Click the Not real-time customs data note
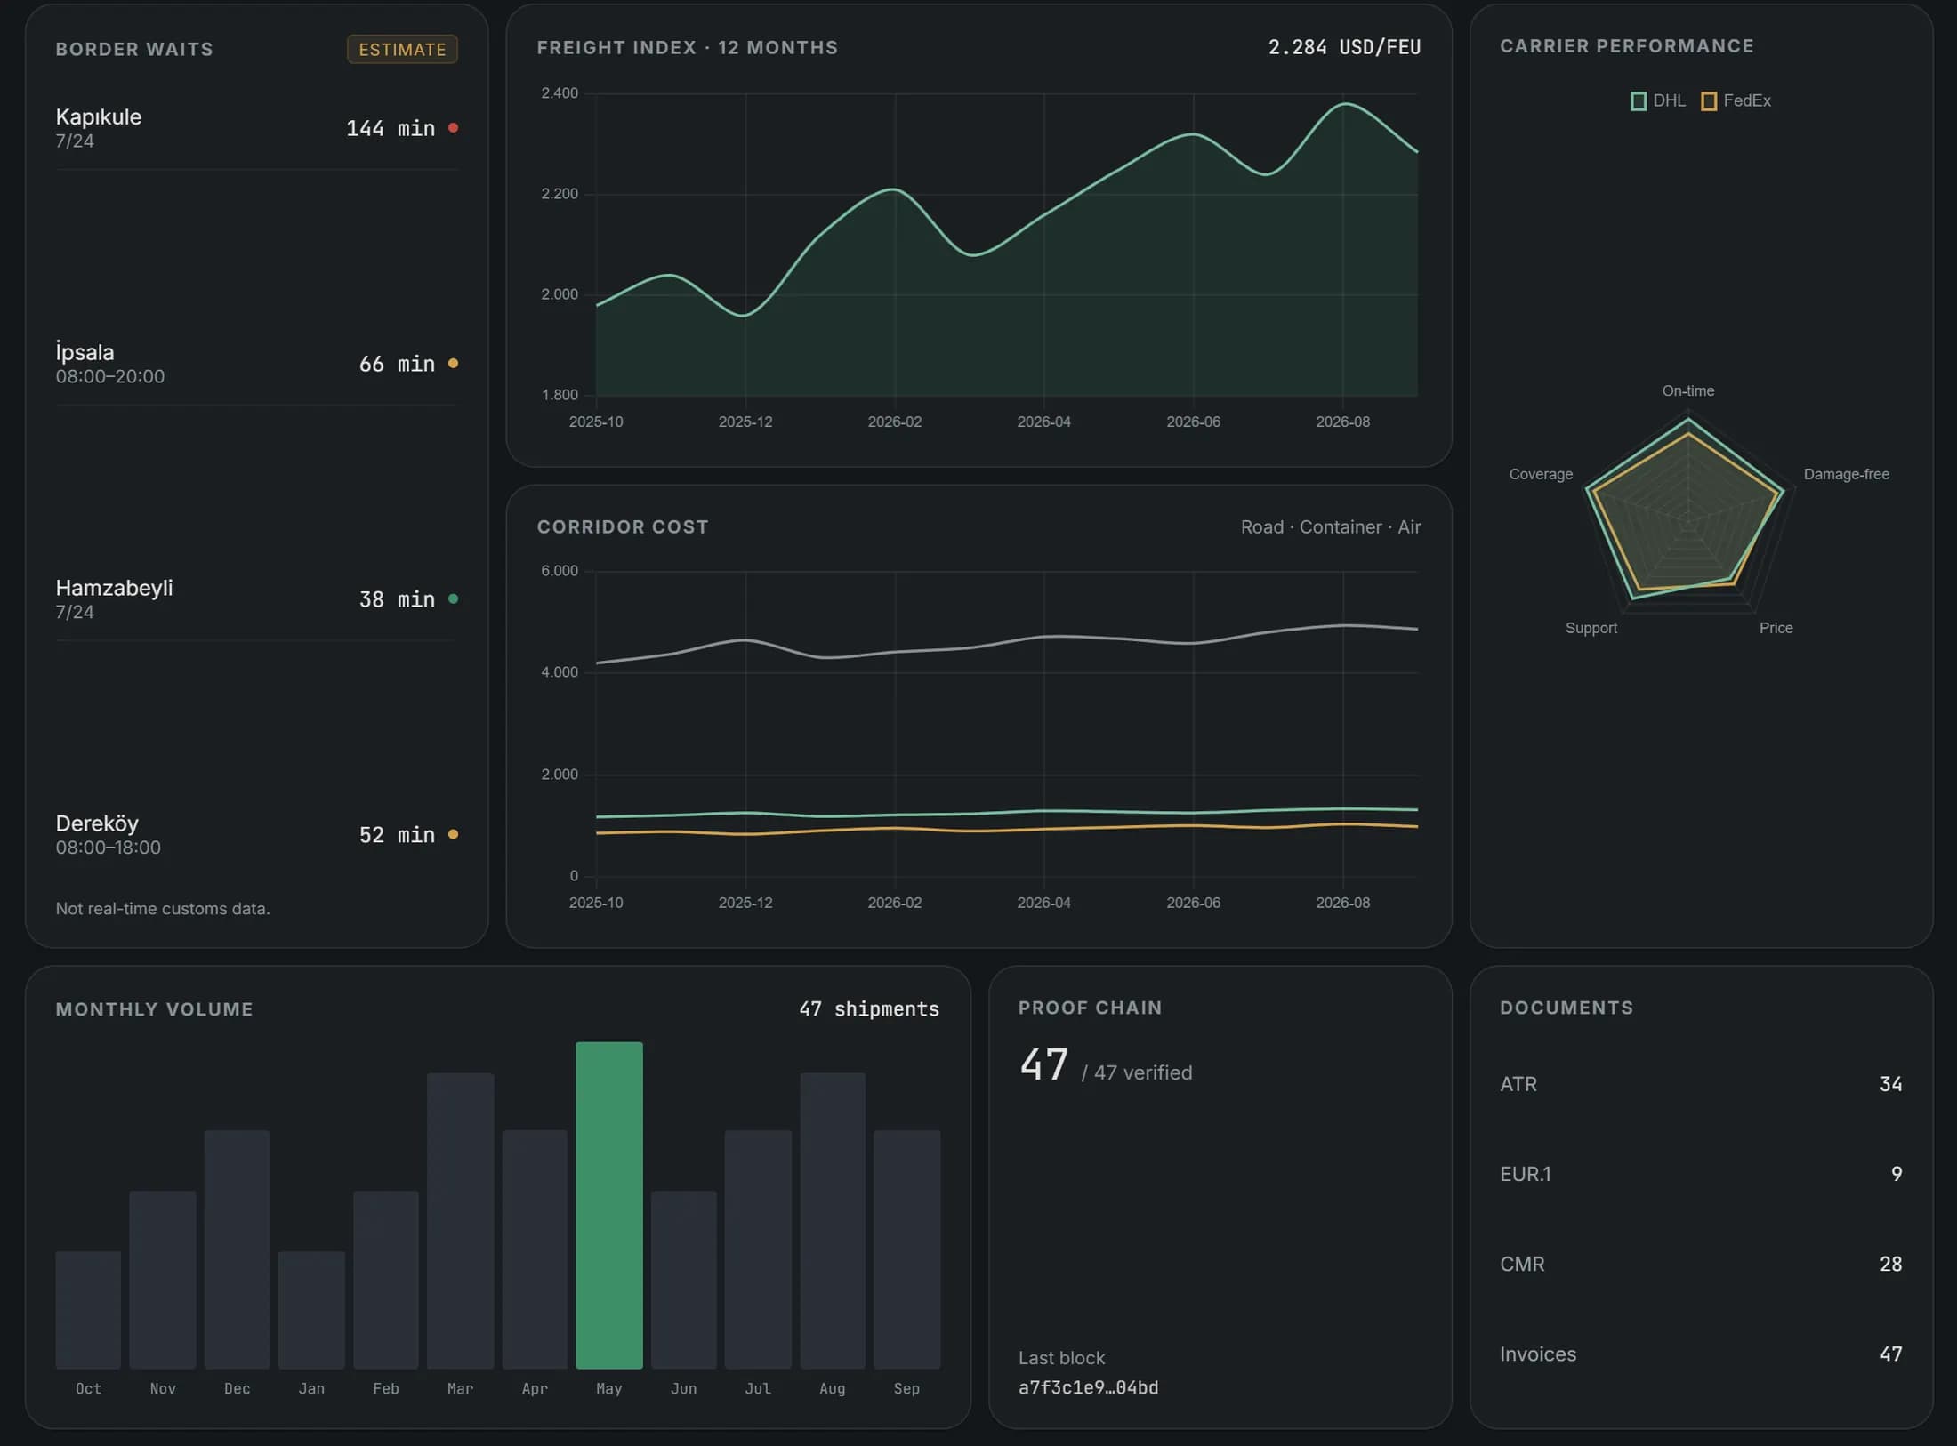Viewport: 1957px width, 1446px height. (163, 909)
